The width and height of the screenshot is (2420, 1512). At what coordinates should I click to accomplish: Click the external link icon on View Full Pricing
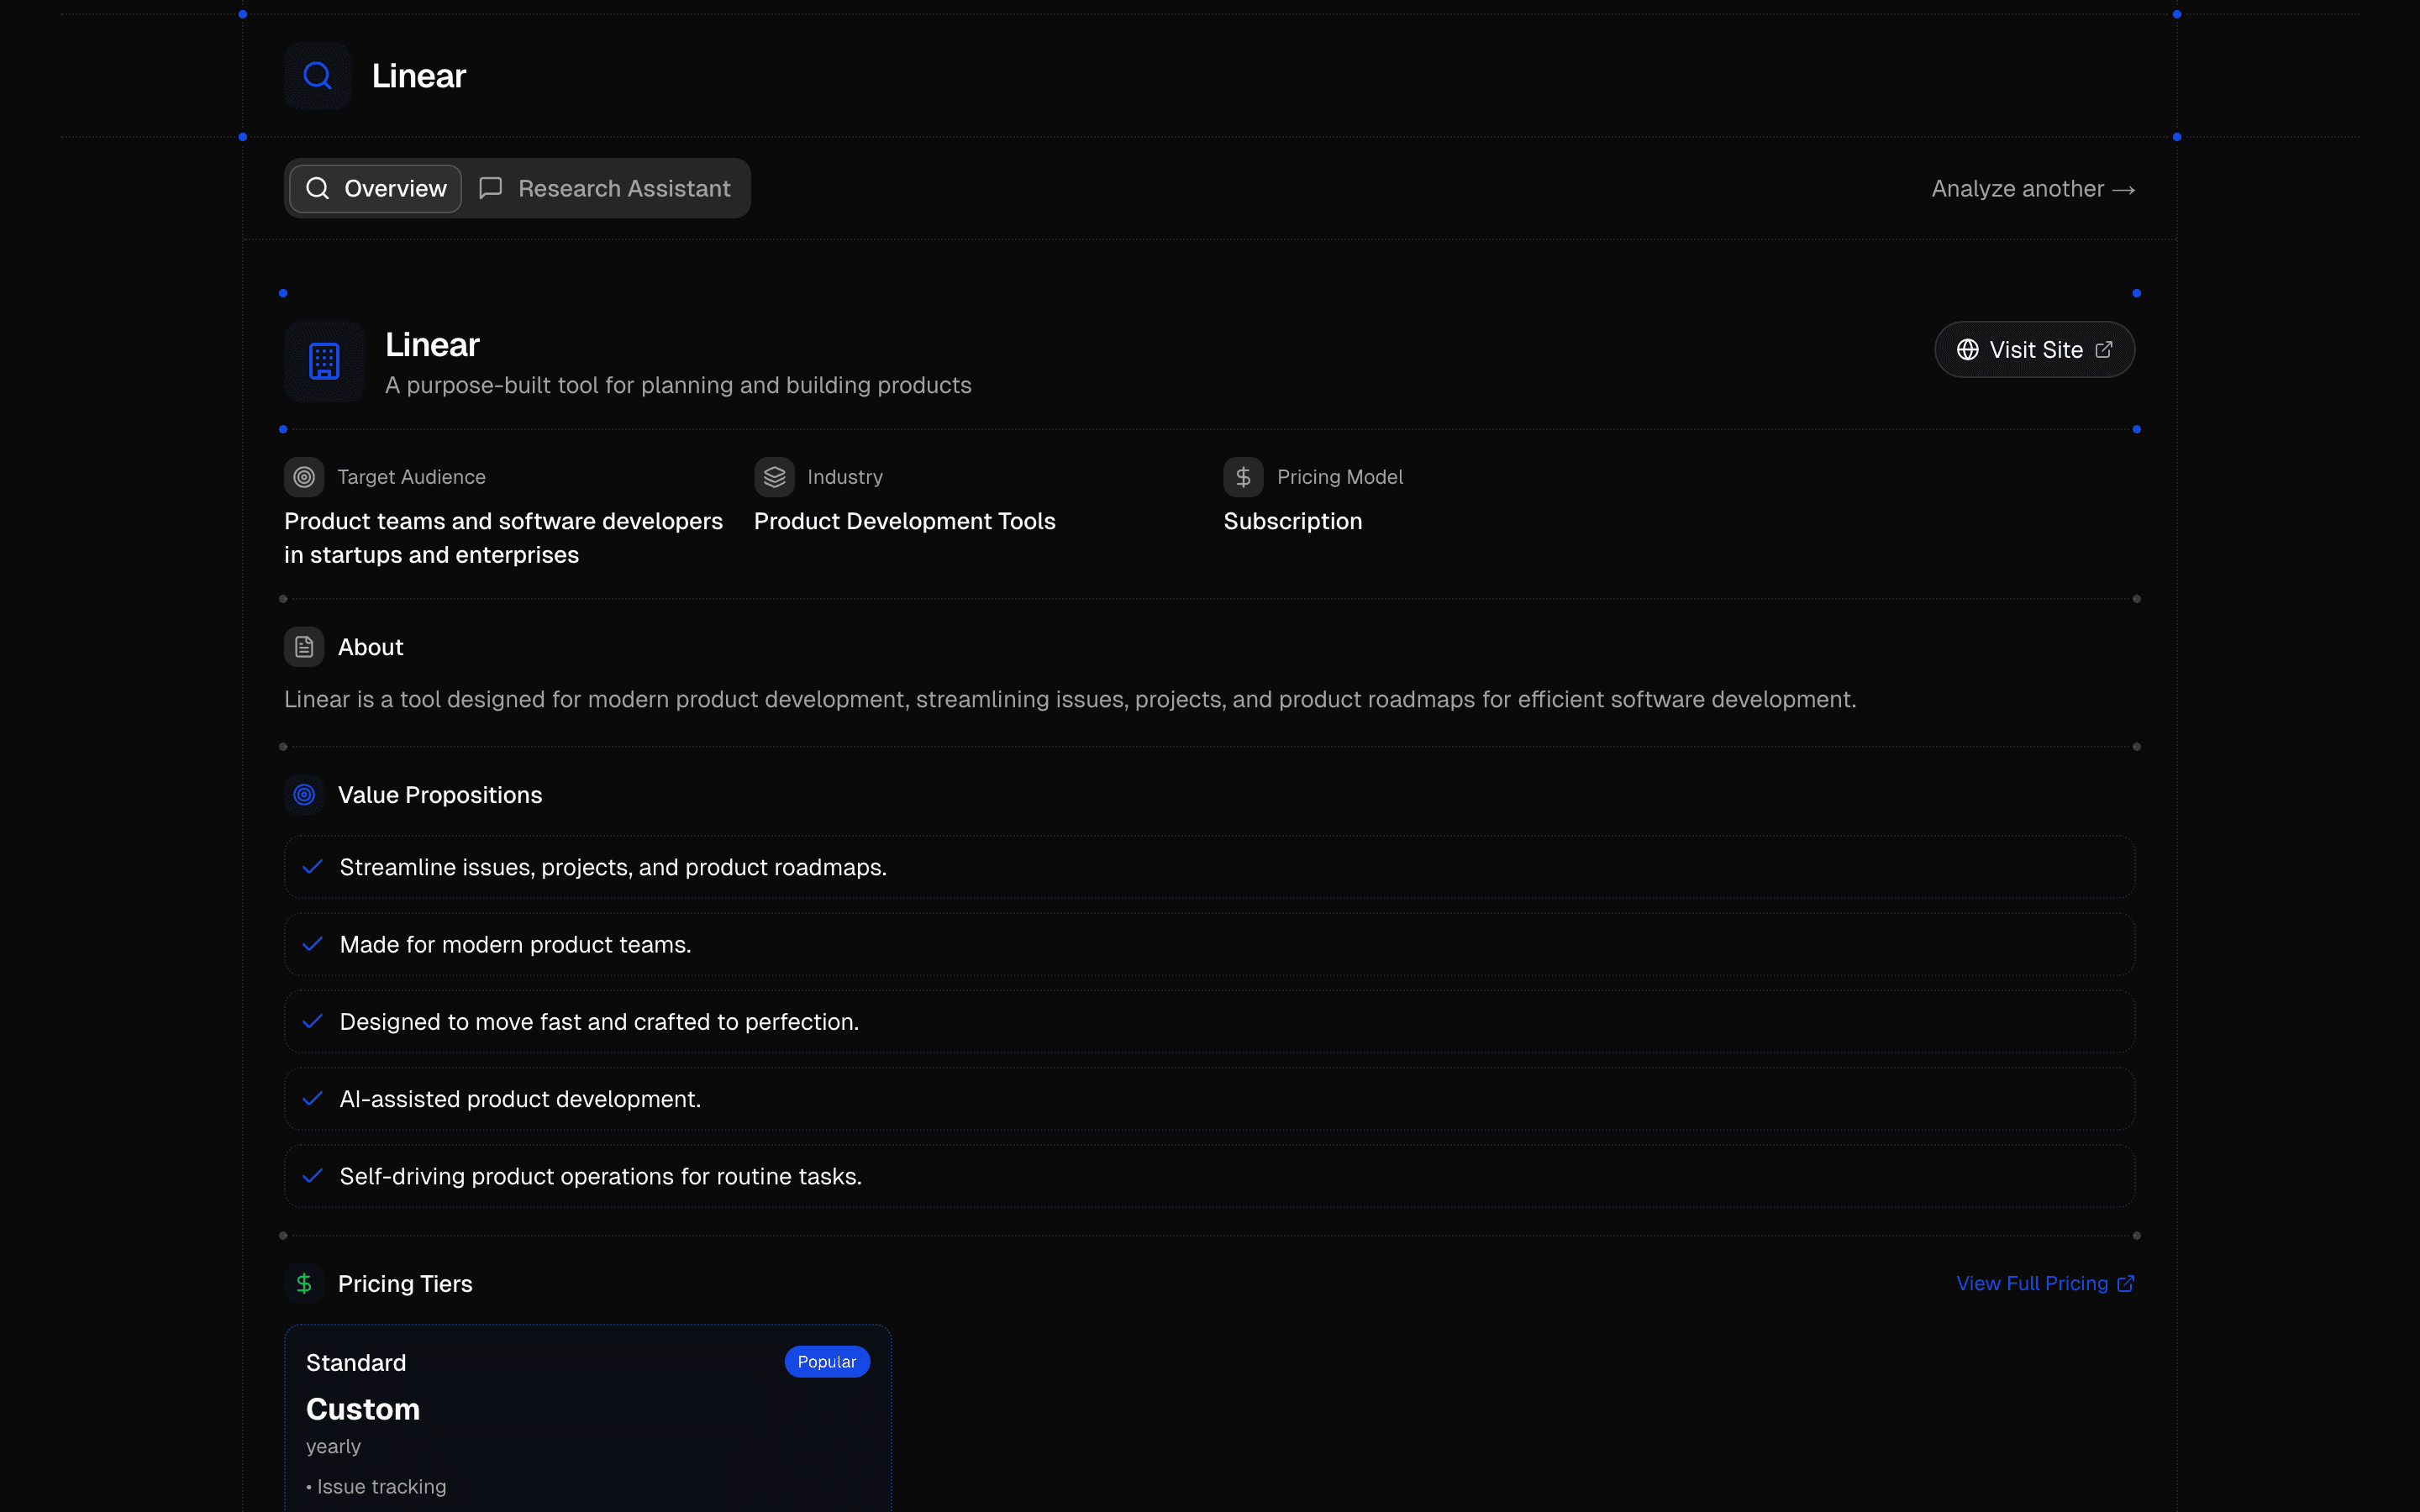coord(2127,1283)
